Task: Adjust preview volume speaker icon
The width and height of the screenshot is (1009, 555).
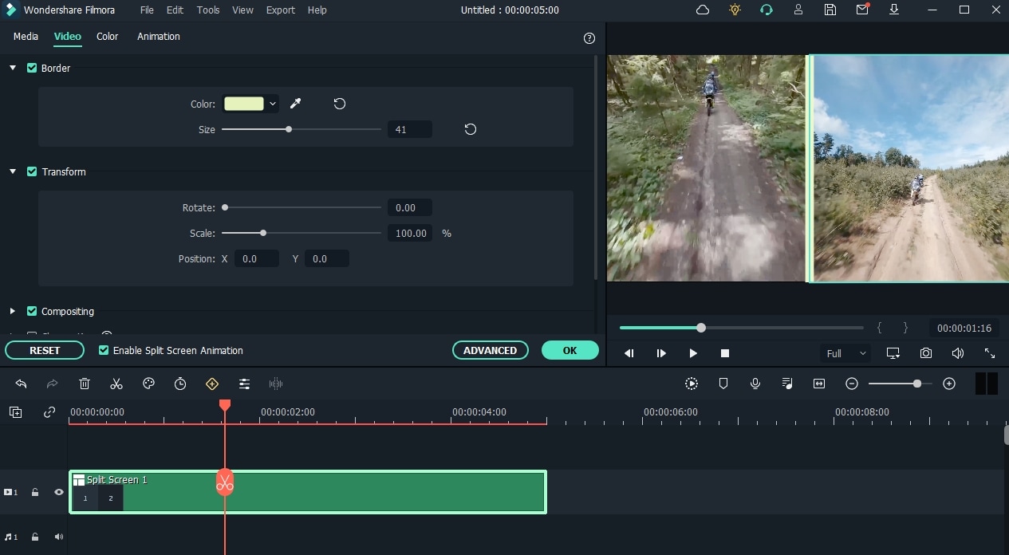Action: (957, 353)
